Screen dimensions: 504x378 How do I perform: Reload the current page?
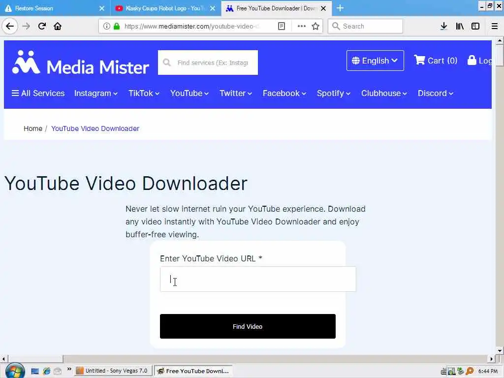click(x=42, y=26)
